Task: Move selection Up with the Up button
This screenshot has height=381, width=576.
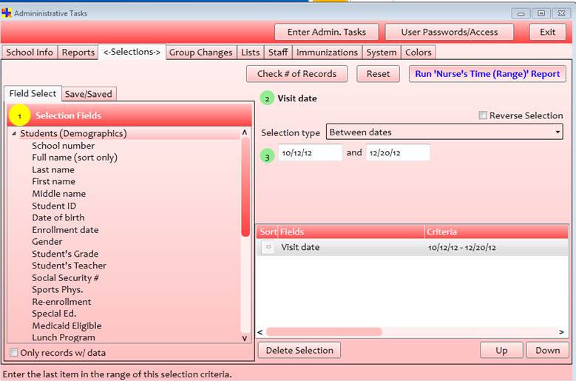Action: 501,350
